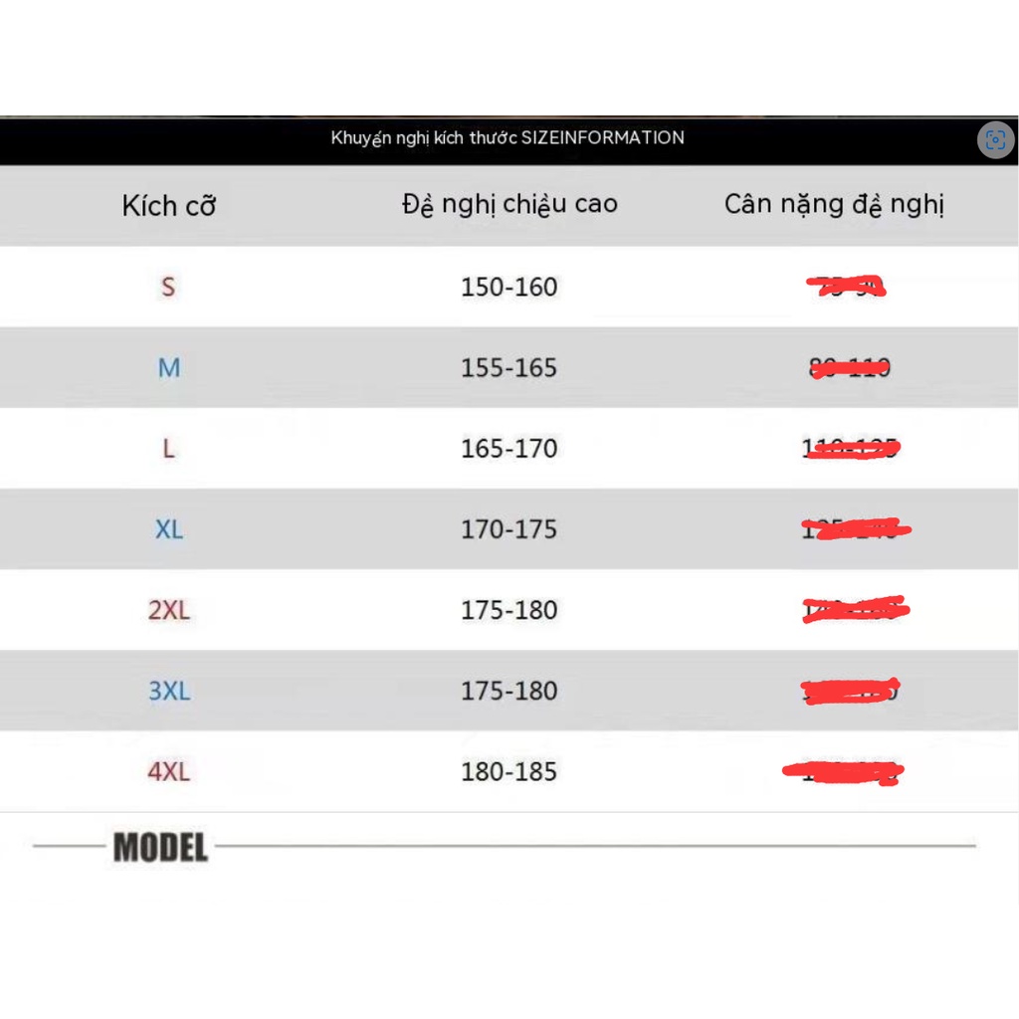Select the 'Kích cỡ' column header

pos(169,206)
